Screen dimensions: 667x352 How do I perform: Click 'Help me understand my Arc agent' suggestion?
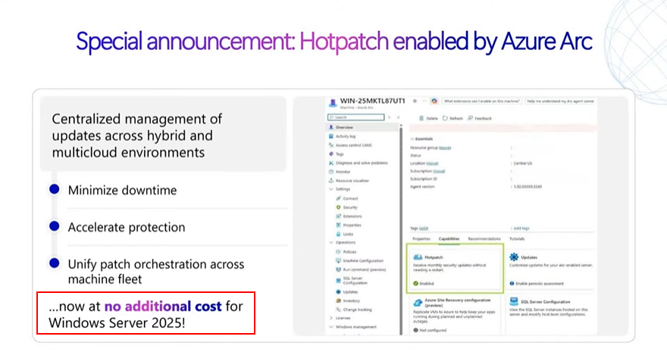click(x=560, y=101)
